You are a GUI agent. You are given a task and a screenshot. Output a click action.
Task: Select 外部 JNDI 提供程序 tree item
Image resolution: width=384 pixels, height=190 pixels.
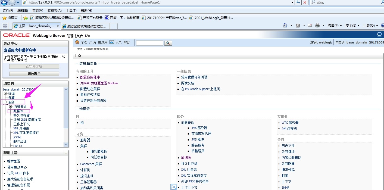[27, 120]
